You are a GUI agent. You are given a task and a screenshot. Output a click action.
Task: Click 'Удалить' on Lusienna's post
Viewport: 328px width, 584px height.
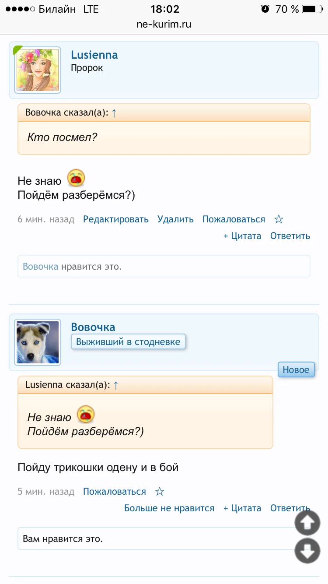pos(175,219)
